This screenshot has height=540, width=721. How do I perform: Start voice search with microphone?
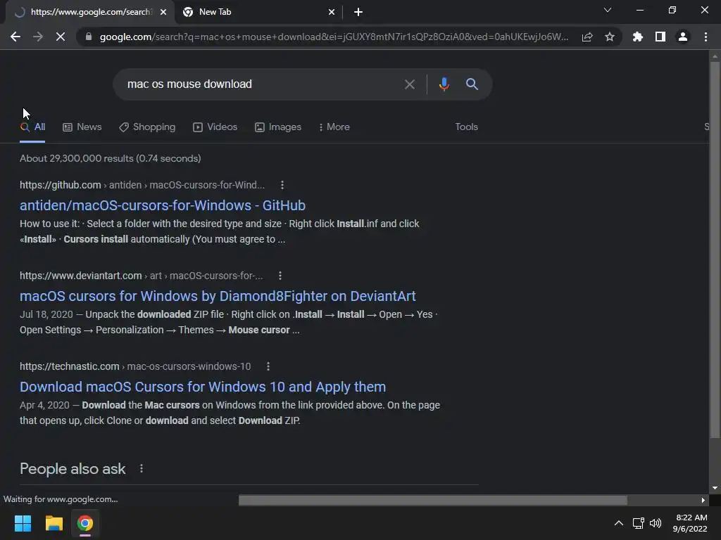coord(444,84)
